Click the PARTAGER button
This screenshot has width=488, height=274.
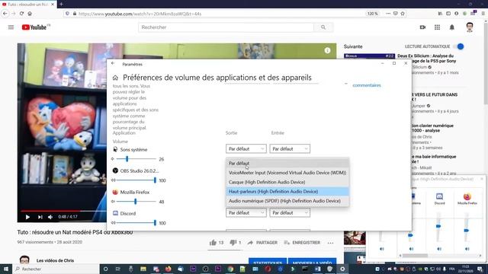pos(262,243)
